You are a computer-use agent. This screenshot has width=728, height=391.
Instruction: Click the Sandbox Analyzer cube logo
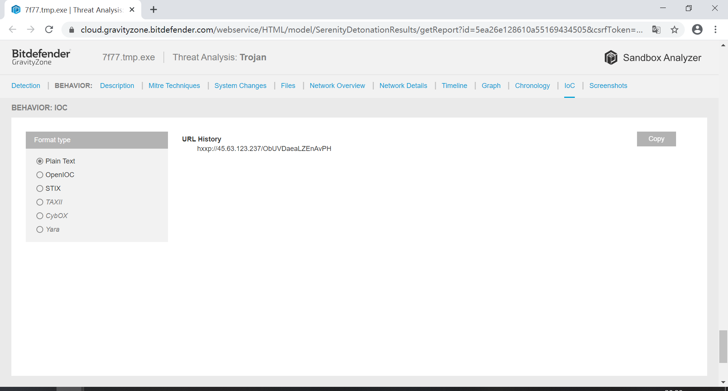611,58
